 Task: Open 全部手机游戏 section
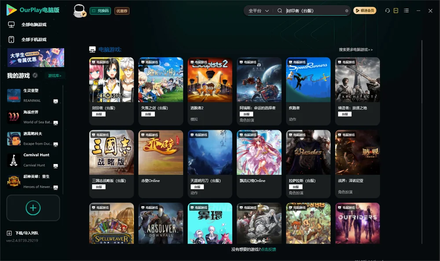point(34,39)
